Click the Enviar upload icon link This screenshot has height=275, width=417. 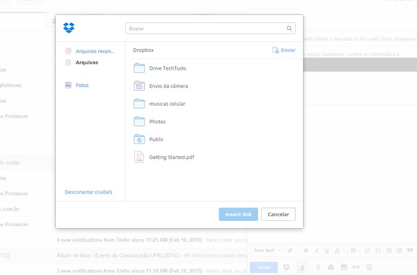click(284, 50)
